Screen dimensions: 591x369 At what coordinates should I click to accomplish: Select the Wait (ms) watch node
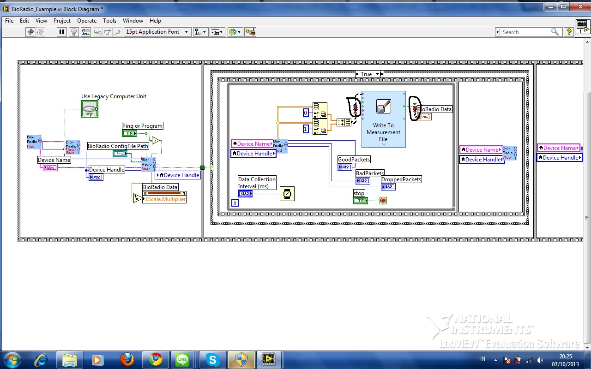click(287, 194)
